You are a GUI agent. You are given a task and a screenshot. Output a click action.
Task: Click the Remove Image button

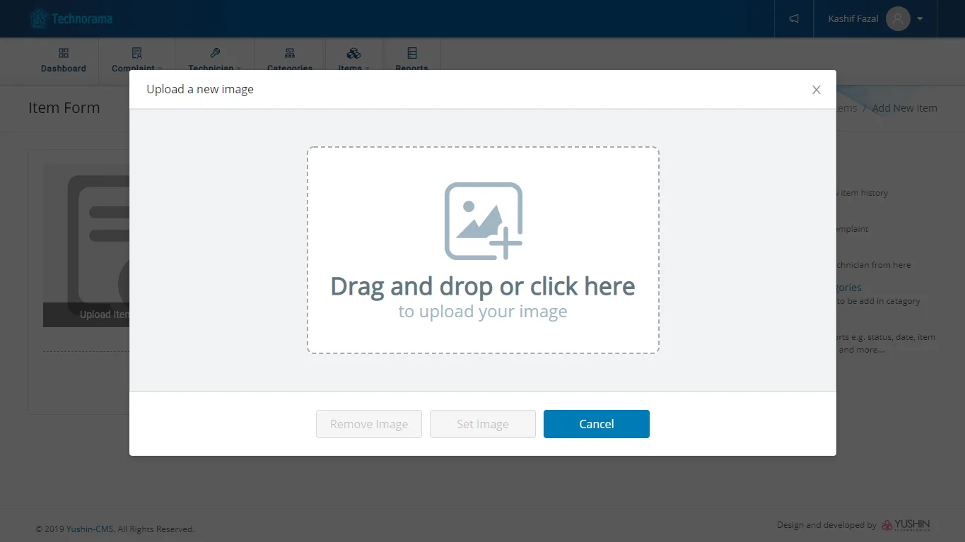coord(369,424)
